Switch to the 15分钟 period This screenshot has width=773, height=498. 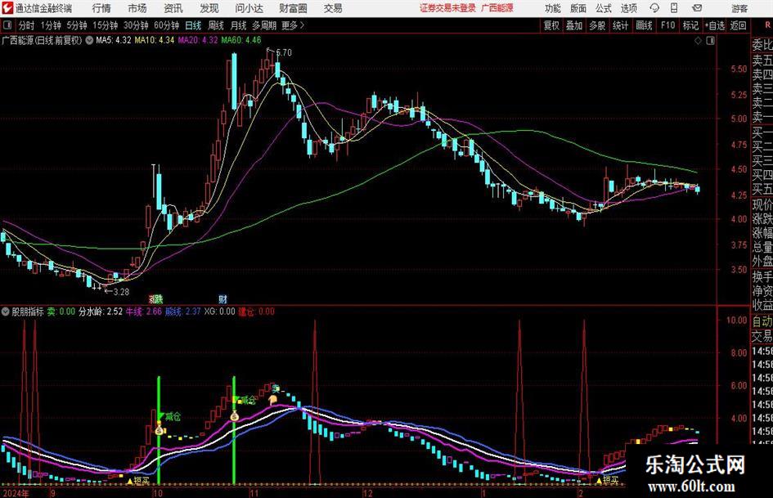point(106,25)
